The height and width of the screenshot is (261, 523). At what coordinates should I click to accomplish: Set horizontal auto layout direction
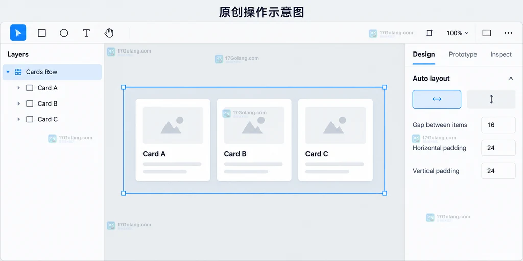(437, 99)
